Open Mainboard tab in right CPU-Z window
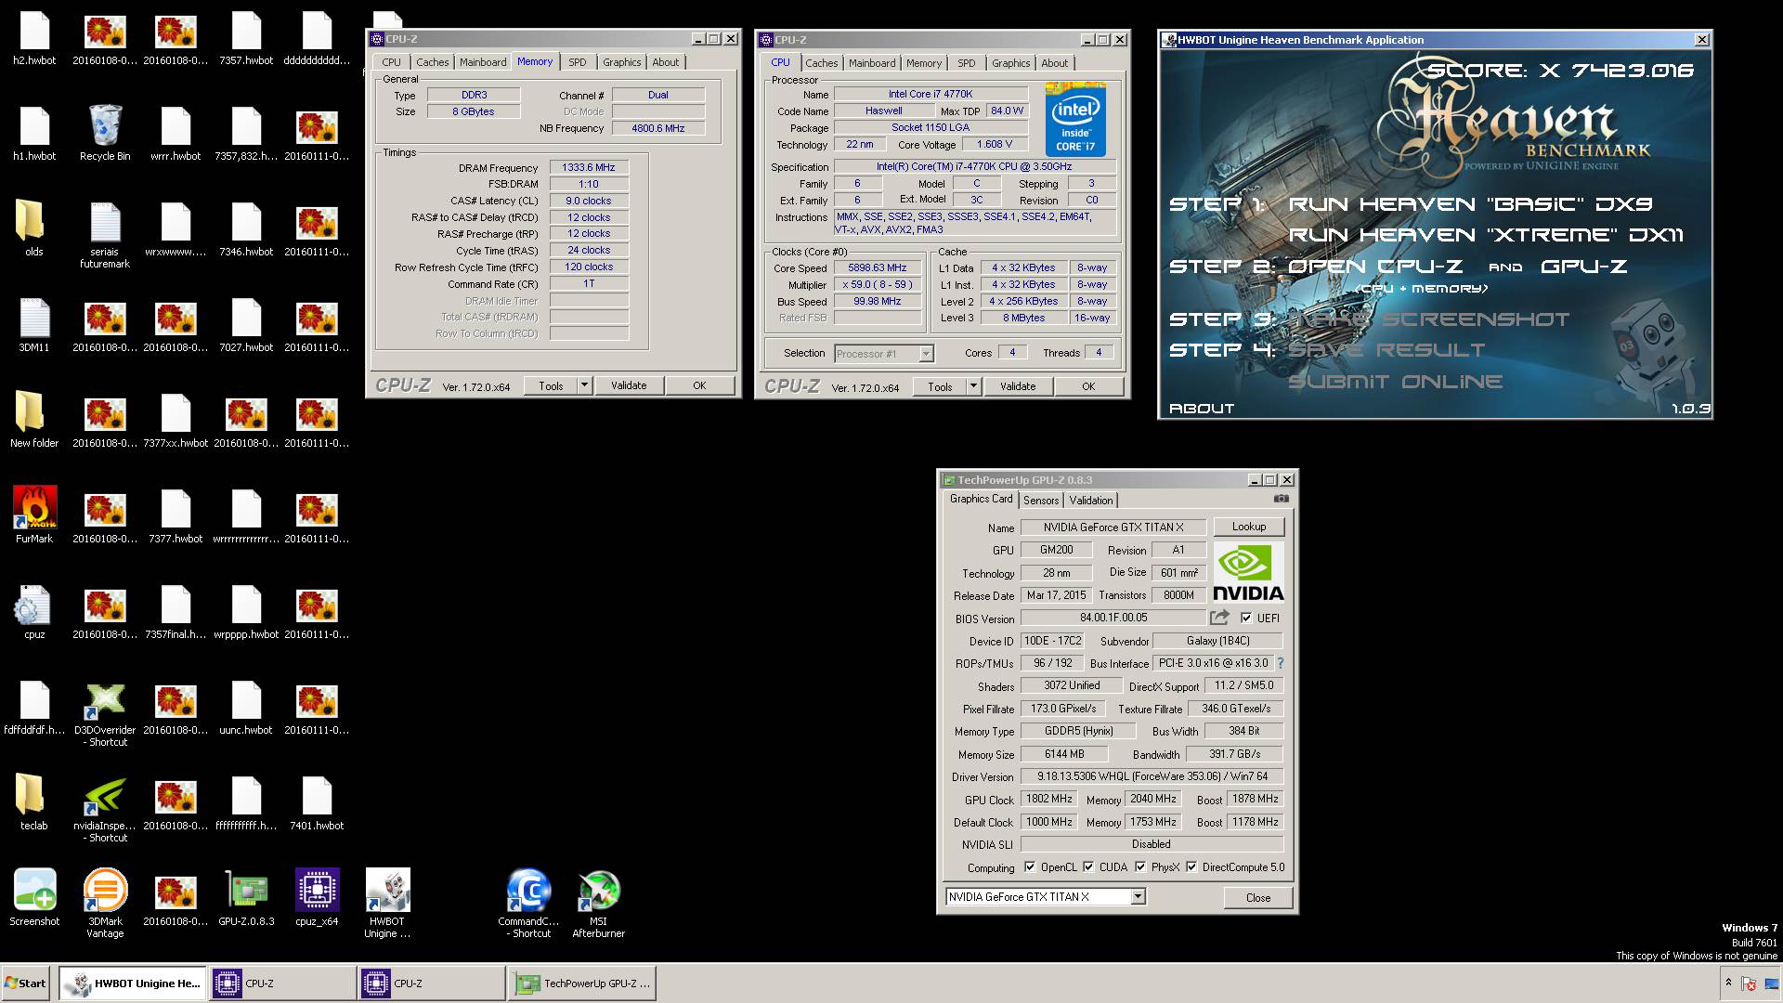Viewport: 1783px width, 1003px height. (872, 63)
